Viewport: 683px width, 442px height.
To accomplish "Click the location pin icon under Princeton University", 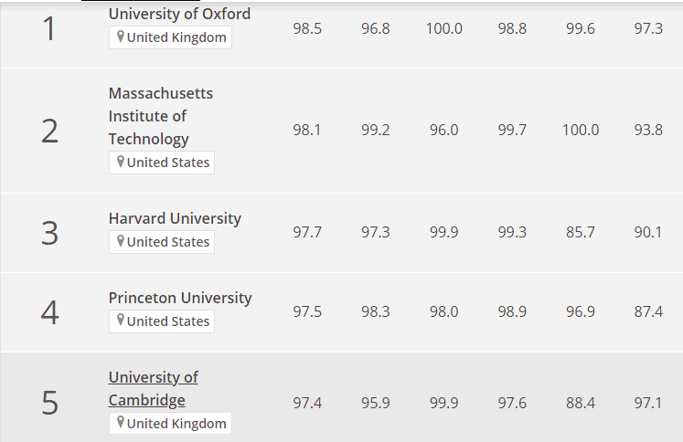I will click(121, 321).
